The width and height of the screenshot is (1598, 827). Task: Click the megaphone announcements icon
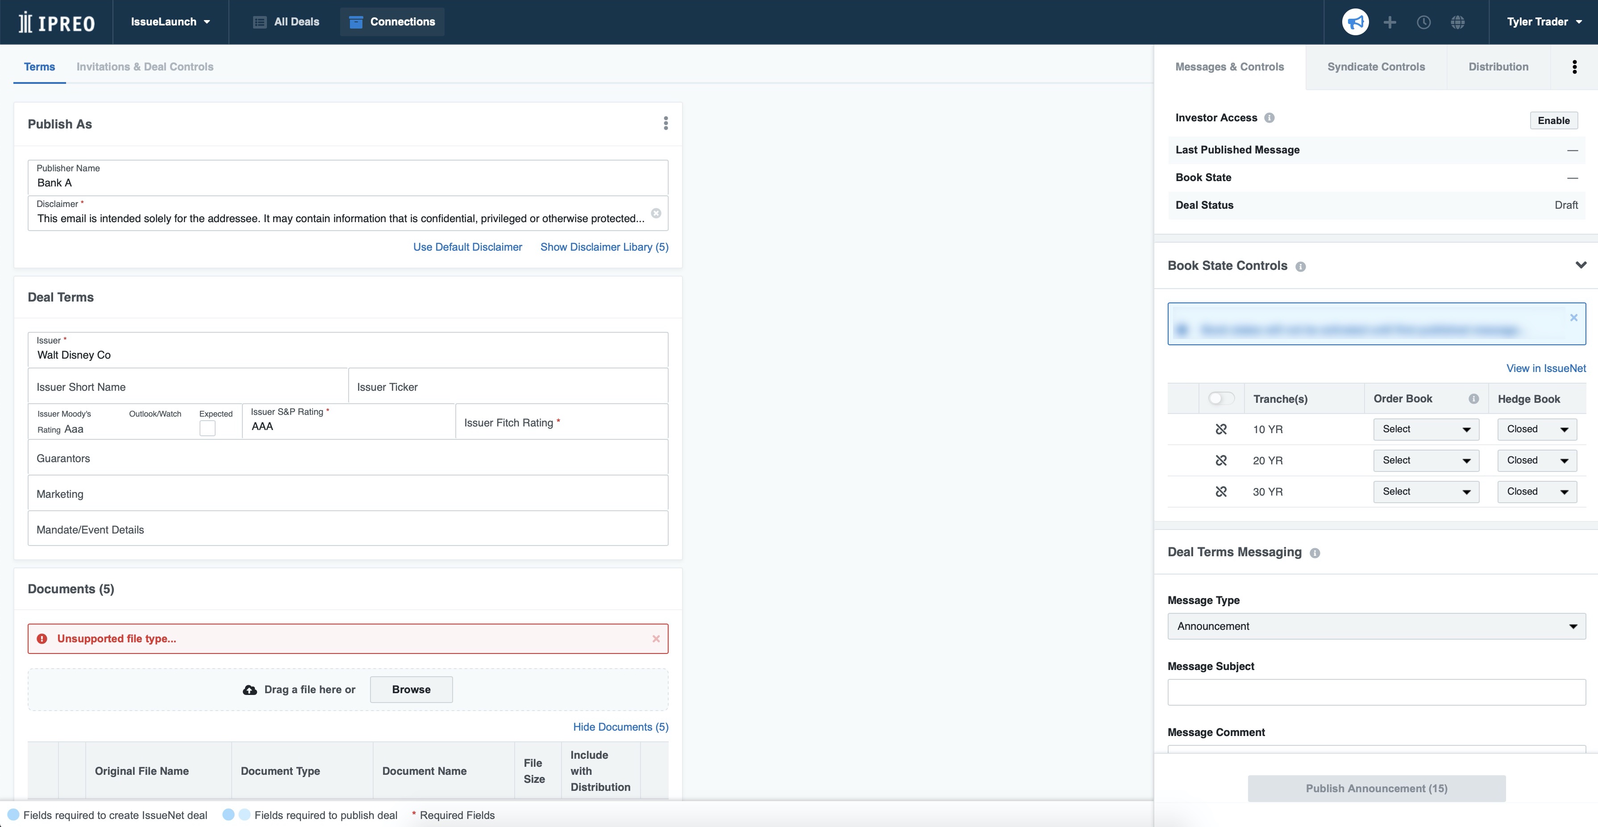pos(1355,22)
